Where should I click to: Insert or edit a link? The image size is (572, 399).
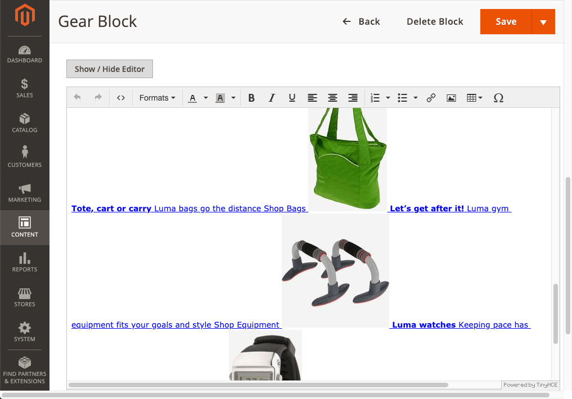pyautogui.click(x=431, y=98)
